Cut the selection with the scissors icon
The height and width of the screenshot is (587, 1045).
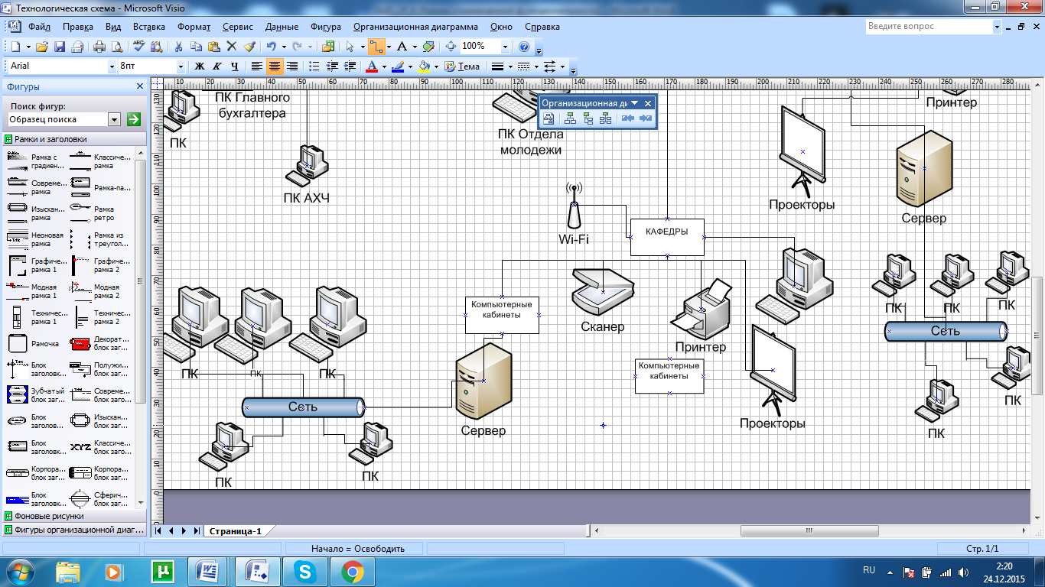click(x=178, y=47)
